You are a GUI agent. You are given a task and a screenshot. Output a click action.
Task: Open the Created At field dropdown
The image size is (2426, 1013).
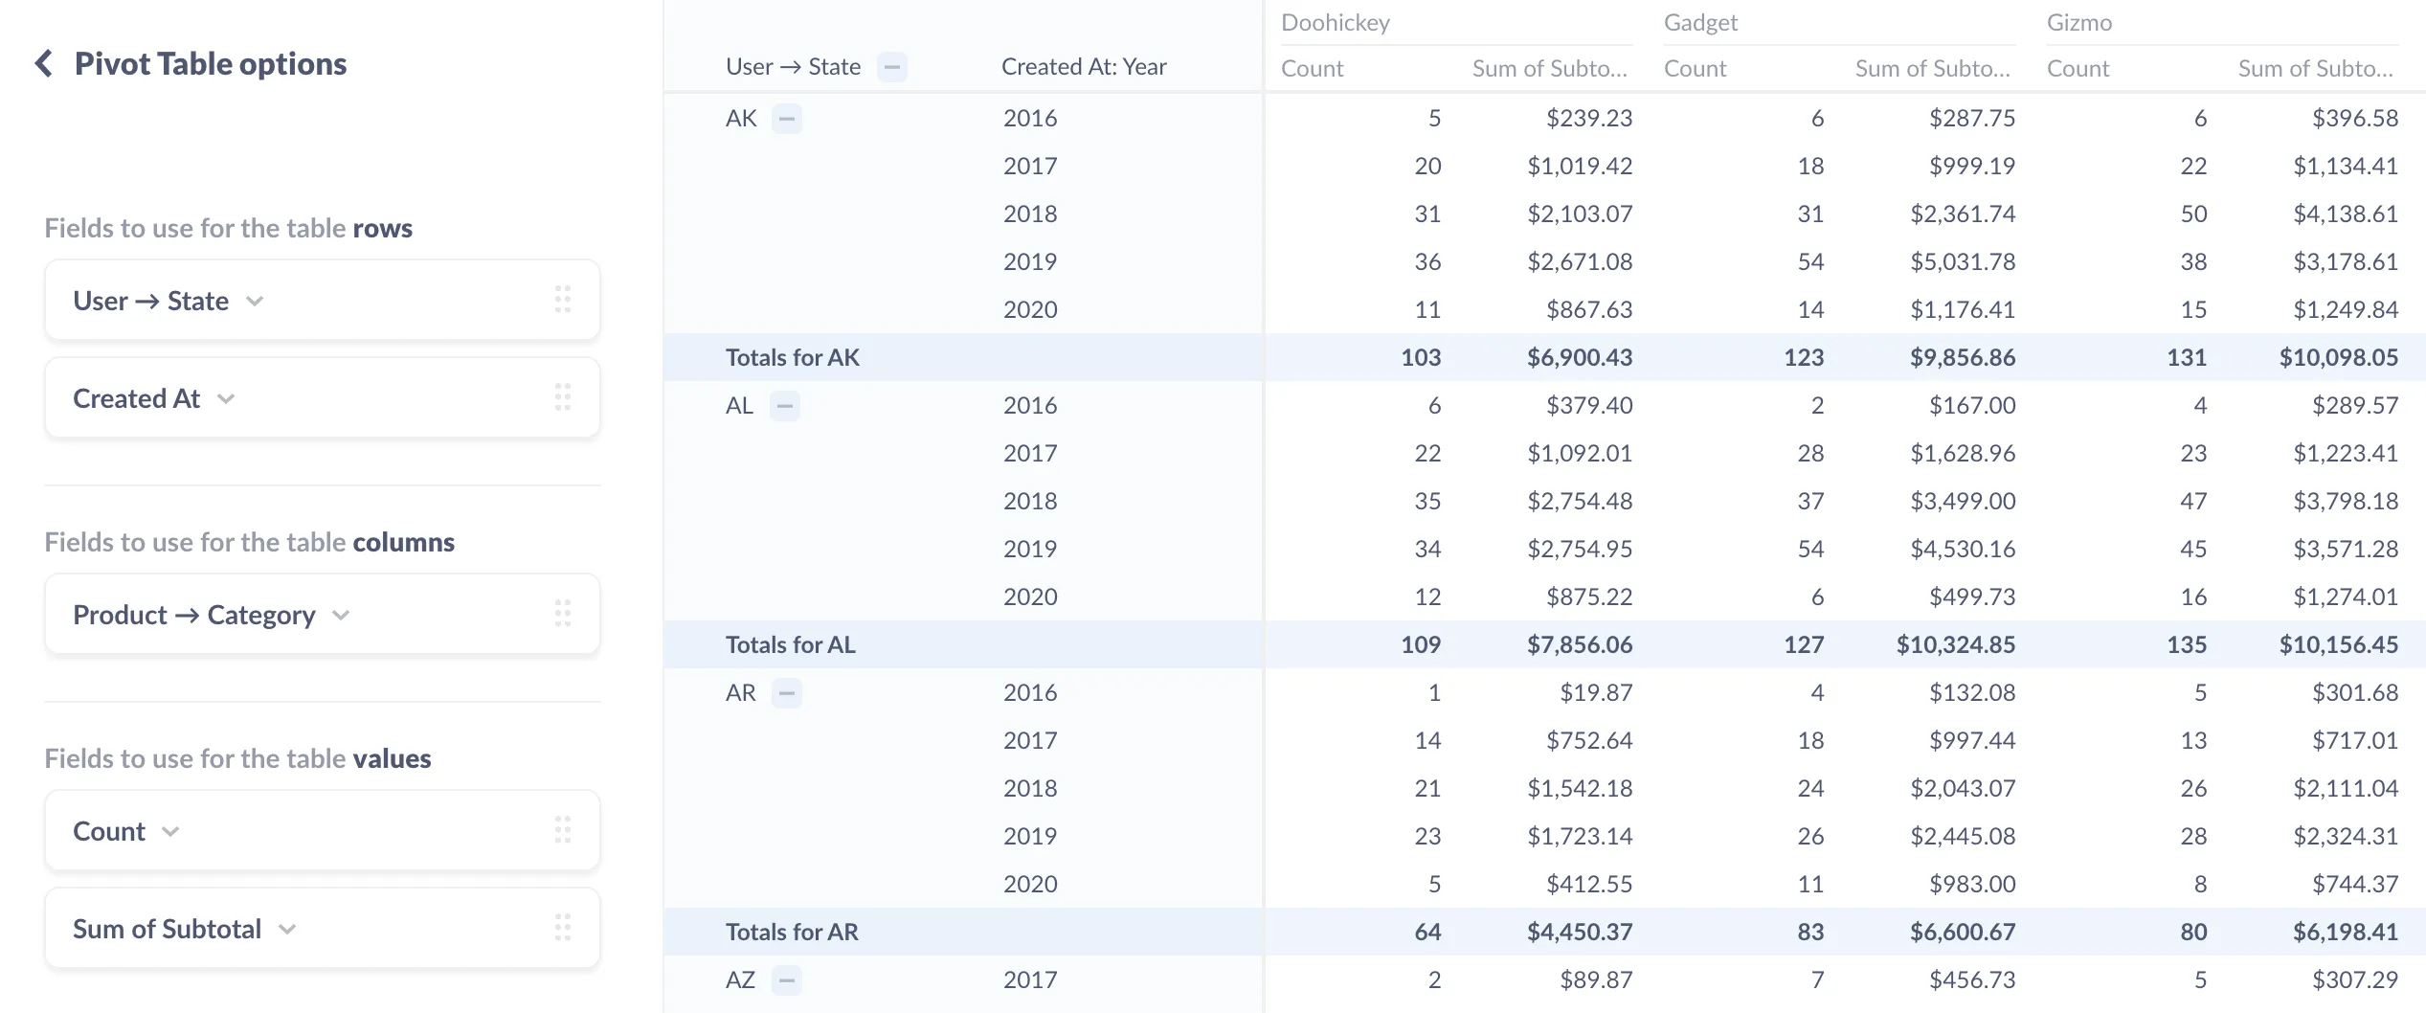coord(227,397)
